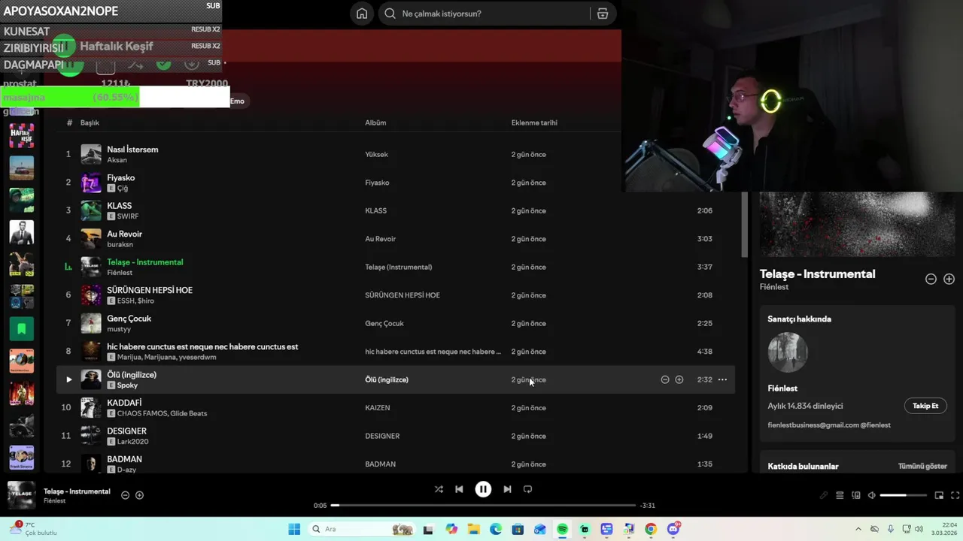The height and width of the screenshot is (541, 963).
Task: Pause the current song
Action: pyautogui.click(x=483, y=489)
